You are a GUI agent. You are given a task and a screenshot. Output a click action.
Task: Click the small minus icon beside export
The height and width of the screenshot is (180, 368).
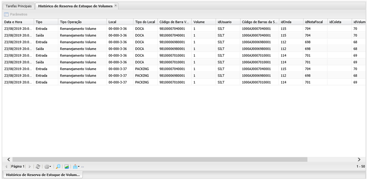click(x=83, y=167)
